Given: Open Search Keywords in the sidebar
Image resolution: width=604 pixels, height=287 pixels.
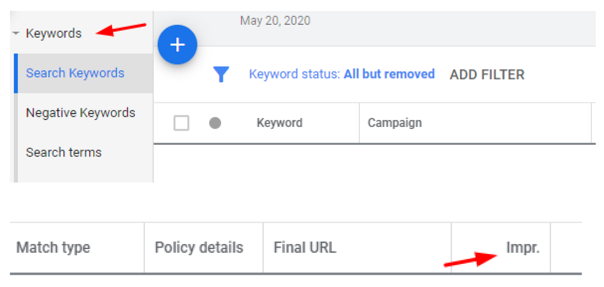Looking at the screenshot, I should coord(75,73).
